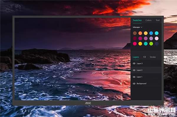This screenshot has height=117, width=177.
Task: Toggle visibility of Layer 2
Action: point(134,70)
